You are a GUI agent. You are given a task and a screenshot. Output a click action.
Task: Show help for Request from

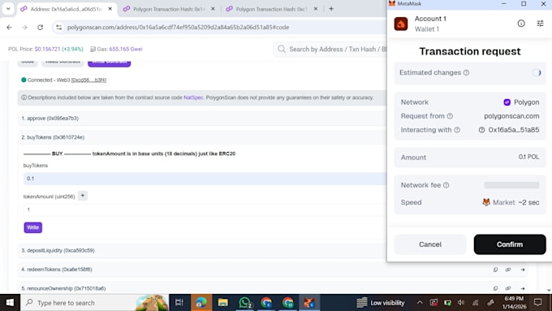coord(450,116)
